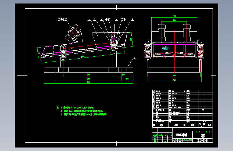Pick the 2650 overall base length dimension

(x=88, y=82)
